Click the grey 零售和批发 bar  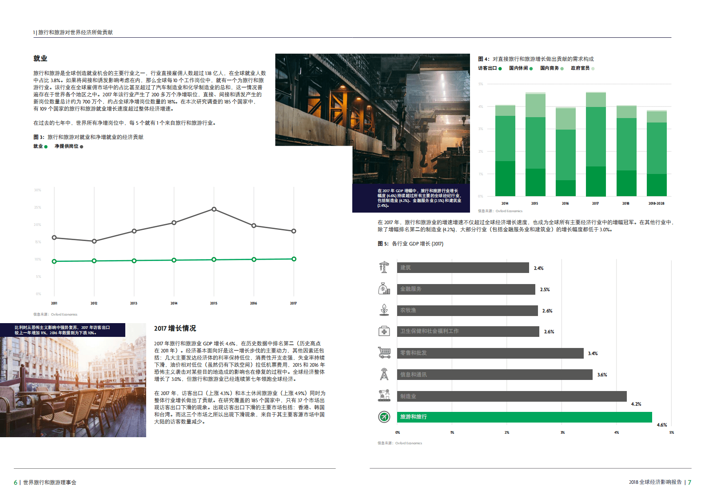click(x=490, y=353)
